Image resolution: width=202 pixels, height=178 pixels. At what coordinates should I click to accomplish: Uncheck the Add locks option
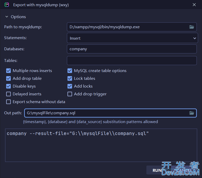70,86
